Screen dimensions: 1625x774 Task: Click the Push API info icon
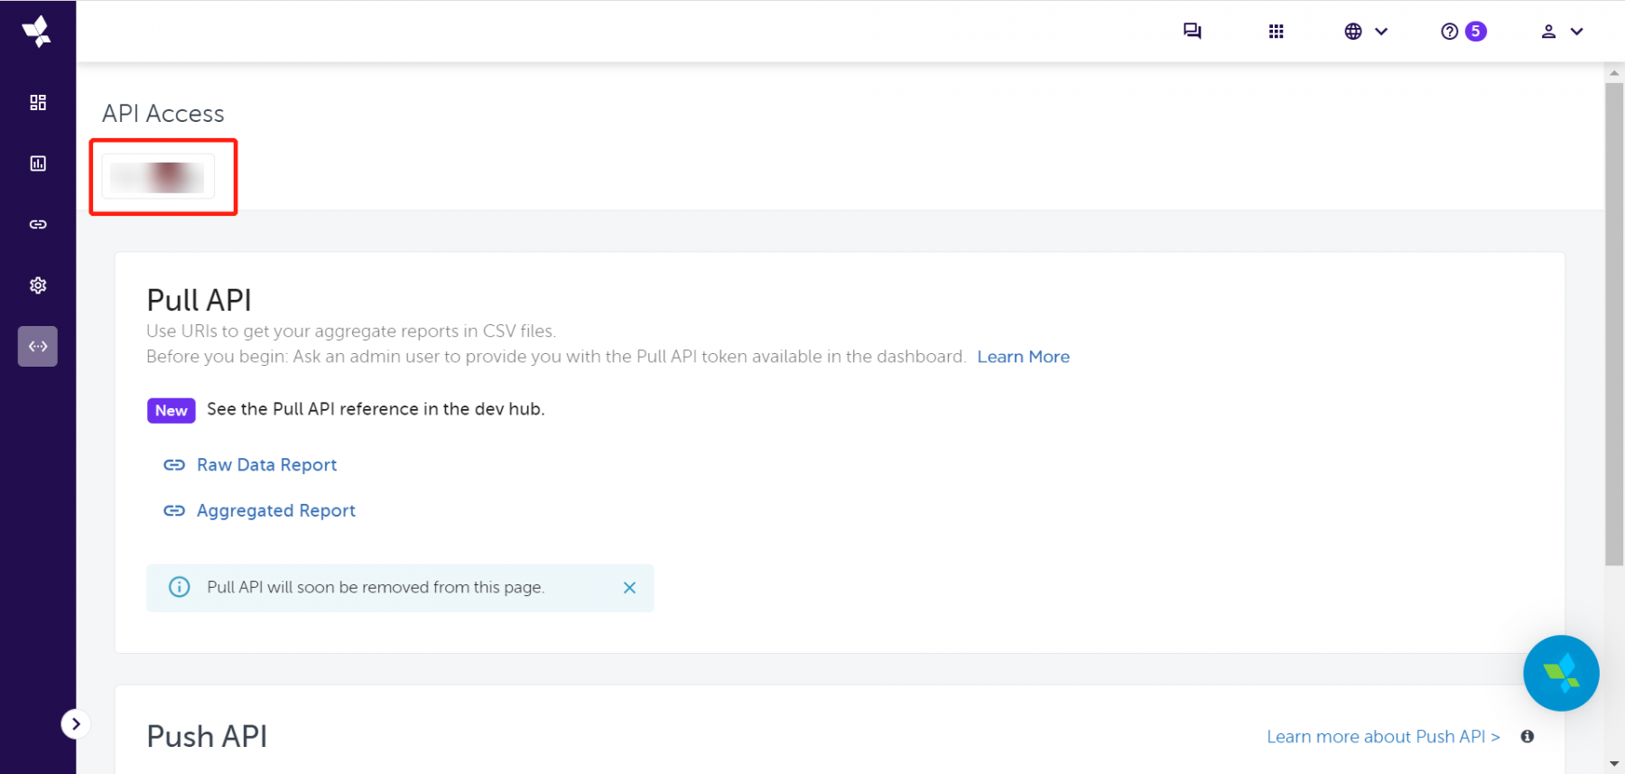point(1527,737)
